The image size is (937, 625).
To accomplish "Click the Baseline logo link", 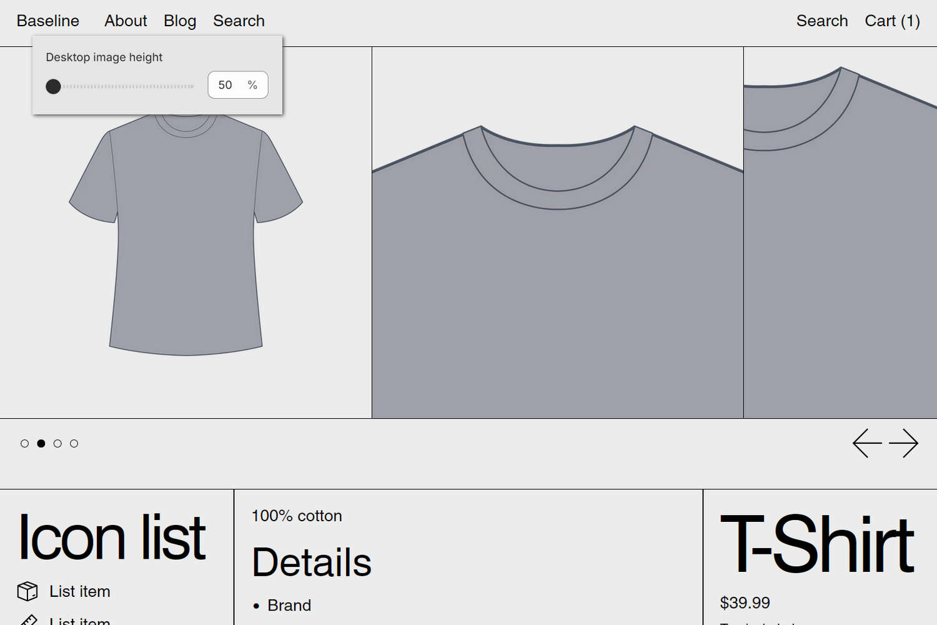I will (x=47, y=21).
